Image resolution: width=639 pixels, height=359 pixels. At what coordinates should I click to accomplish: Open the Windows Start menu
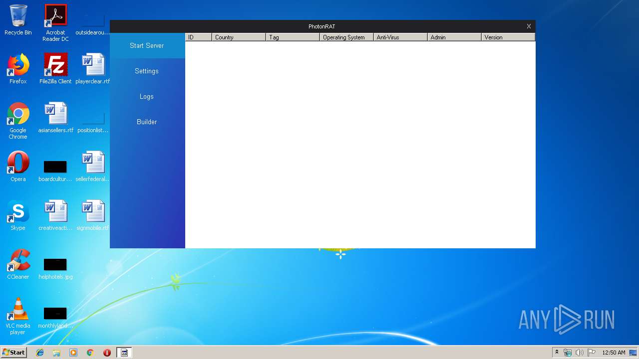(13, 353)
